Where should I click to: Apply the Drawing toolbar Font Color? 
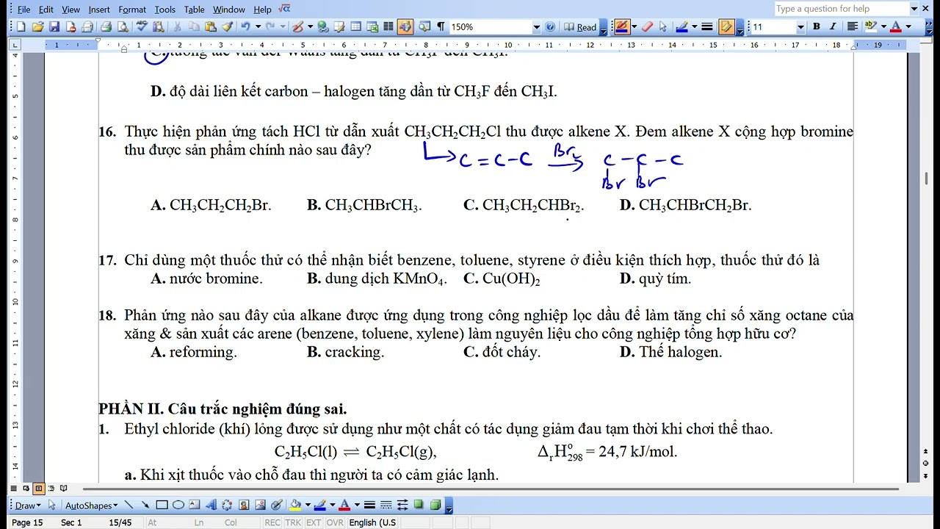(344, 505)
